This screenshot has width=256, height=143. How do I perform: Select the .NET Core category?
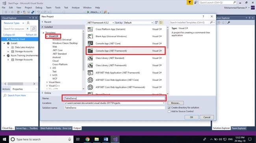(x=58, y=51)
